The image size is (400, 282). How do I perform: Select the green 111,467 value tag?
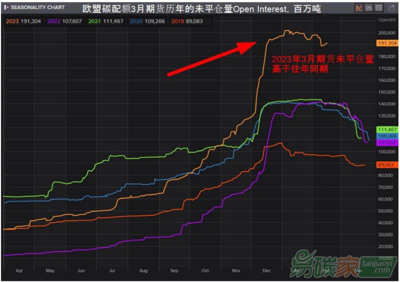pos(387,129)
